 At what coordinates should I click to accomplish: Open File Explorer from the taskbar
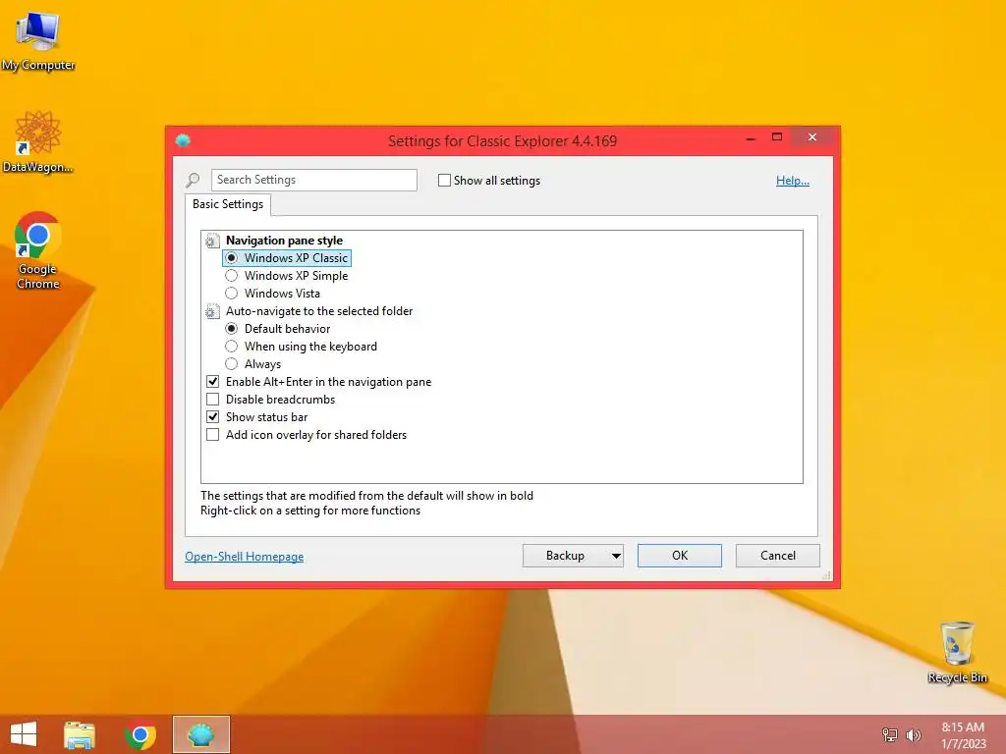[80, 734]
